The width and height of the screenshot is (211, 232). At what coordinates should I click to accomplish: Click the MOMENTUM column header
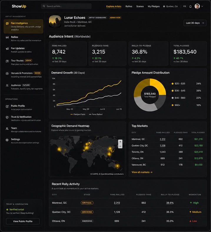coord(195,195)
